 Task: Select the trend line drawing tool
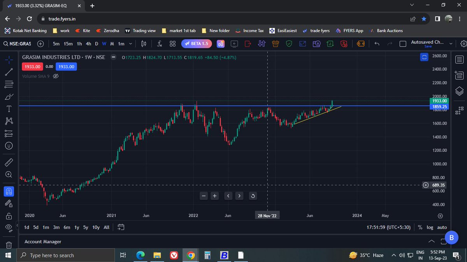(x=9, y=72)
